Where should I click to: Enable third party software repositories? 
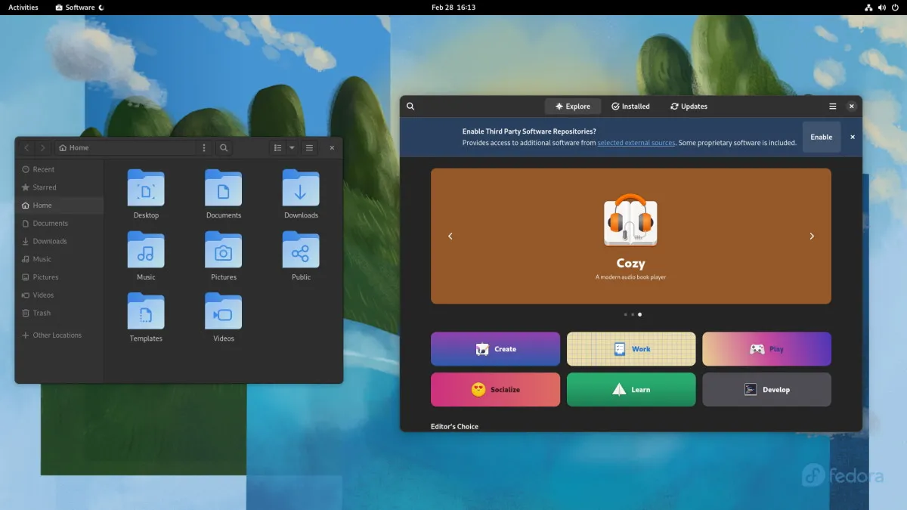pos(821,138)
